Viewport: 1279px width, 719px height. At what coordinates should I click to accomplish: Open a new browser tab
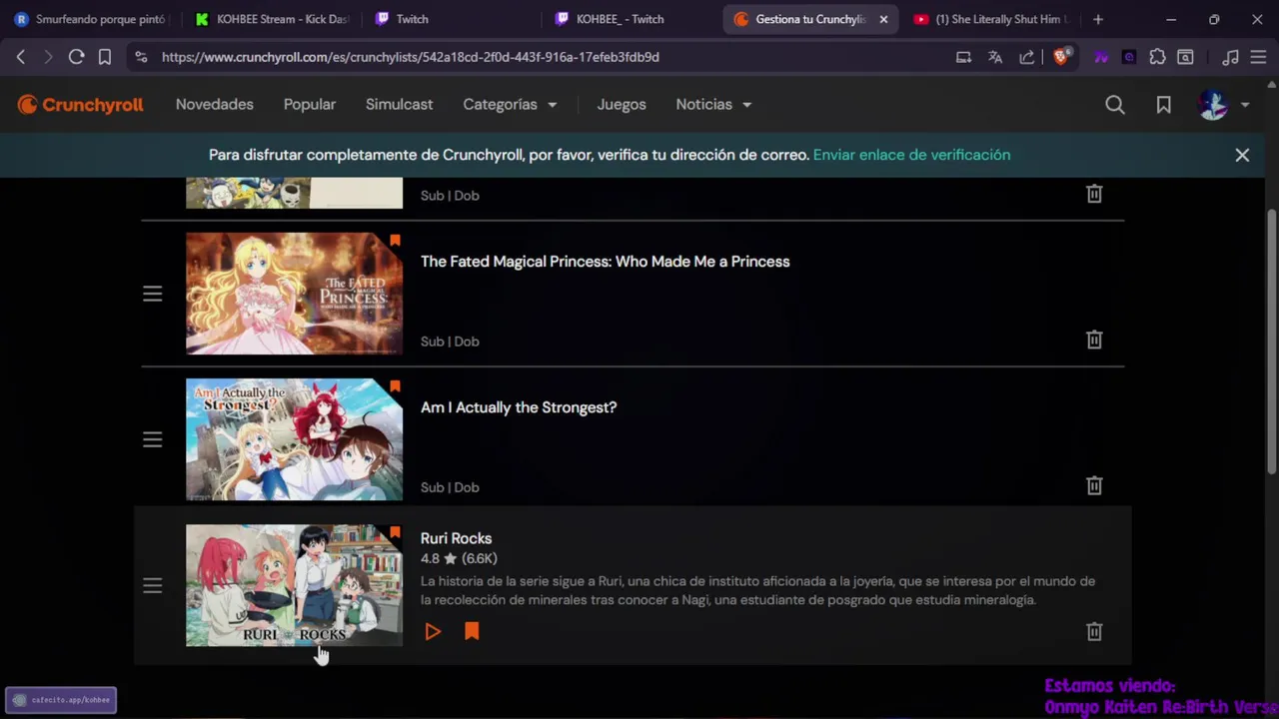(x=1098, y=19)
